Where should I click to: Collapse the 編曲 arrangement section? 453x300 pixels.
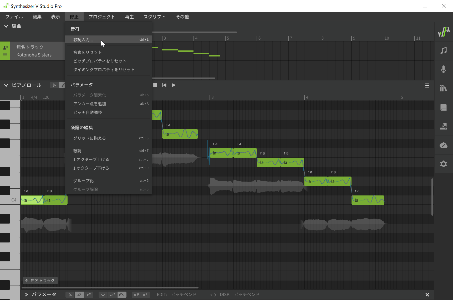[6, 26]
